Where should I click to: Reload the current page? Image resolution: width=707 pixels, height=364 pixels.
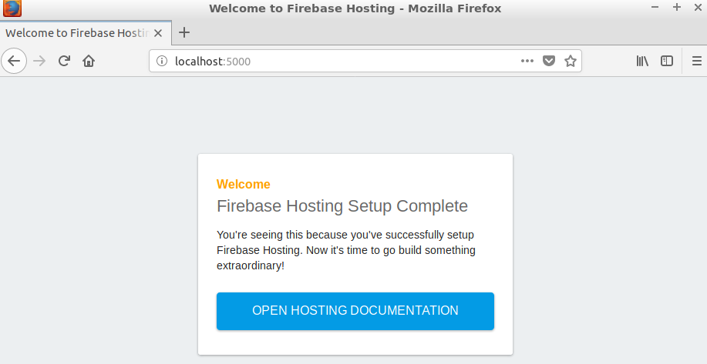65,61
